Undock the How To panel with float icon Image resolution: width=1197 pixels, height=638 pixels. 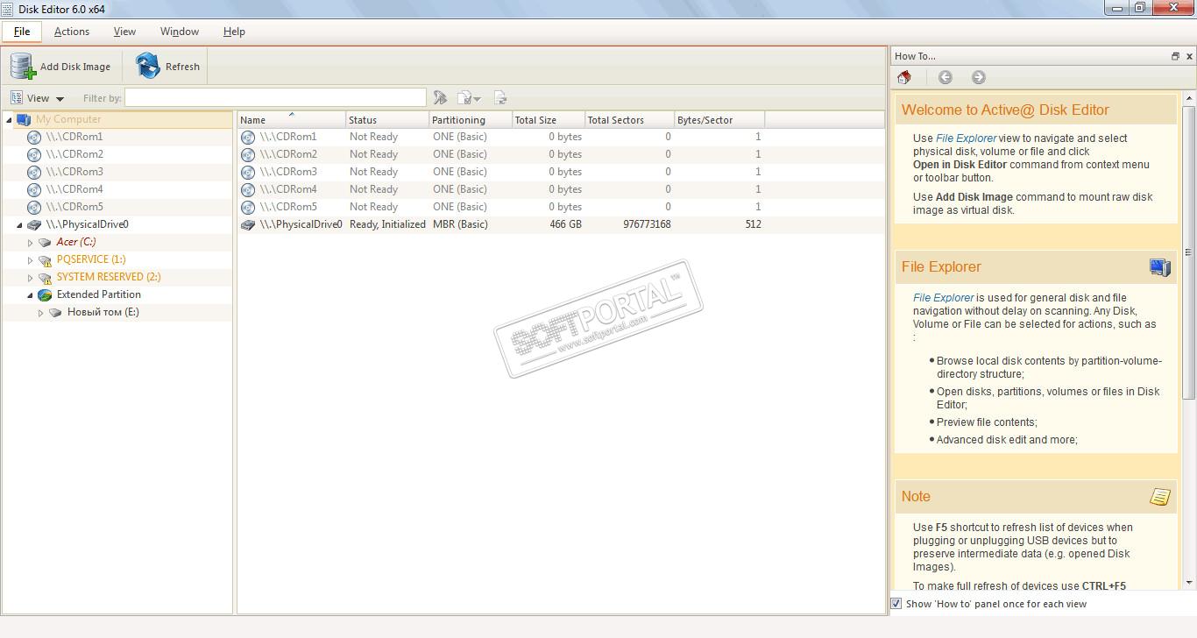coord(1175,56)
